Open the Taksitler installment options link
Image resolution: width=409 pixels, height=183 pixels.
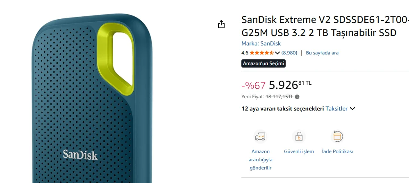tap(336, 109)
